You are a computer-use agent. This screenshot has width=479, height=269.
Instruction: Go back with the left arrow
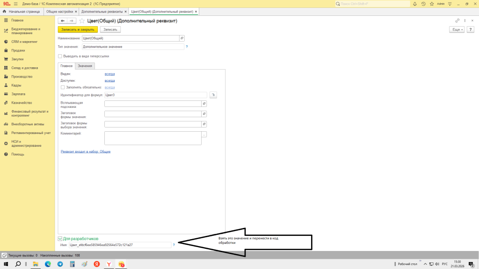click(63, 21)
